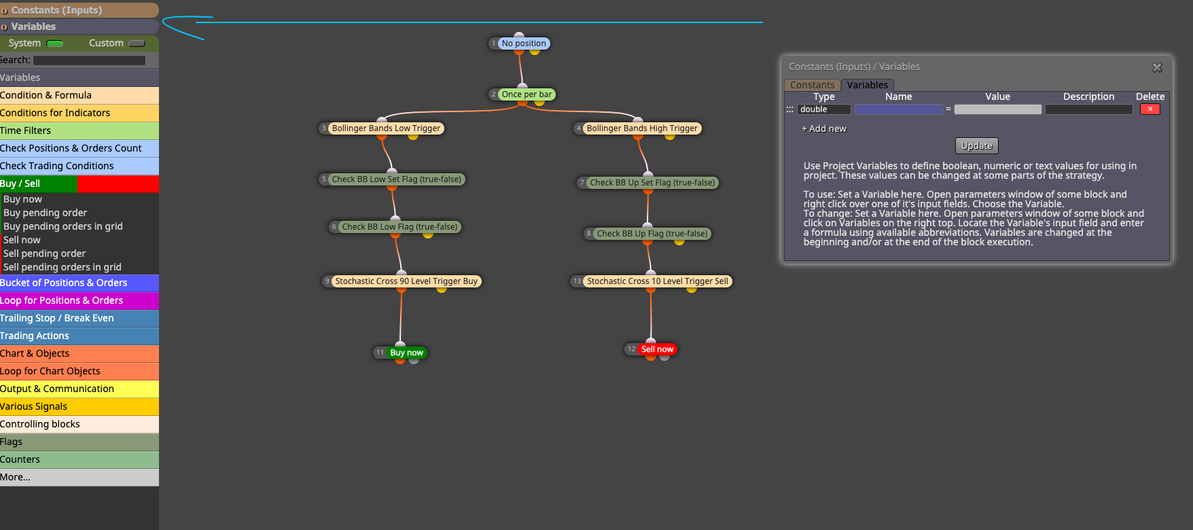Click the block Search input field
This screenshot has height=530, width=1193.
click(89, 60)
